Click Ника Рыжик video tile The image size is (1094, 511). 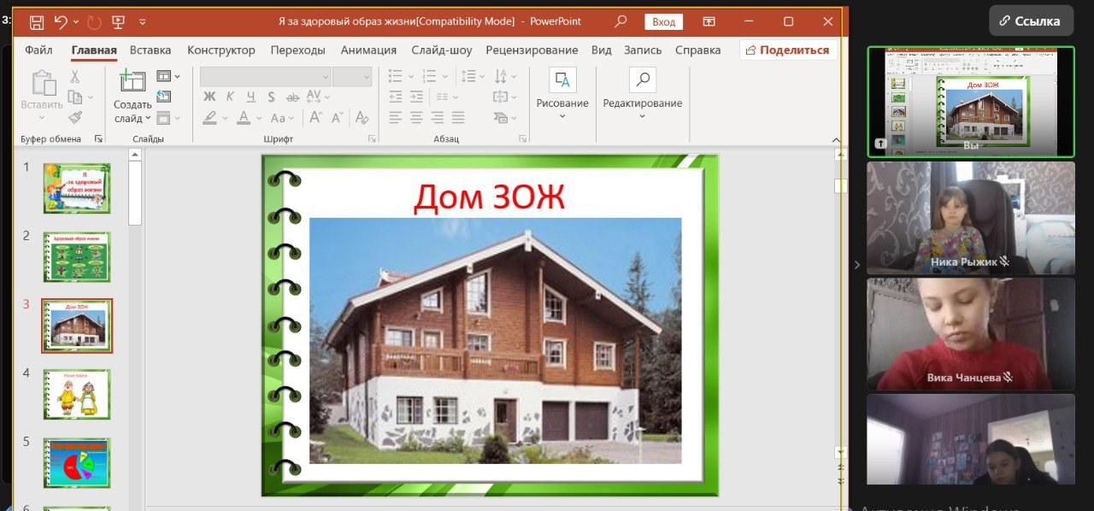(971, 218)
